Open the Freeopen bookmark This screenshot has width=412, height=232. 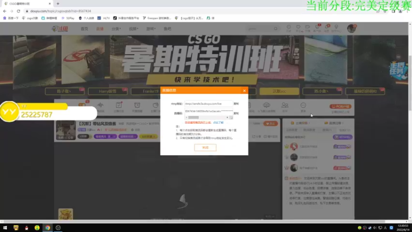click(x=157, y=18)
